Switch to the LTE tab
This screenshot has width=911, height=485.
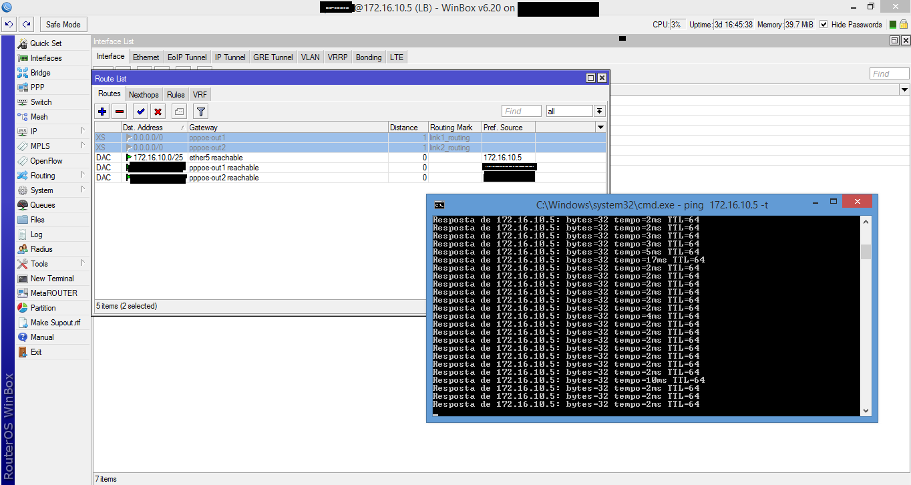pos(397,57)
